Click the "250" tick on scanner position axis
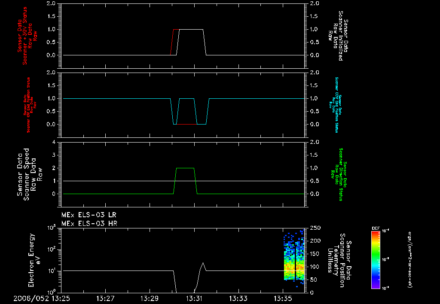This screenshot has height=304, width=440. (x=315, y=228)
